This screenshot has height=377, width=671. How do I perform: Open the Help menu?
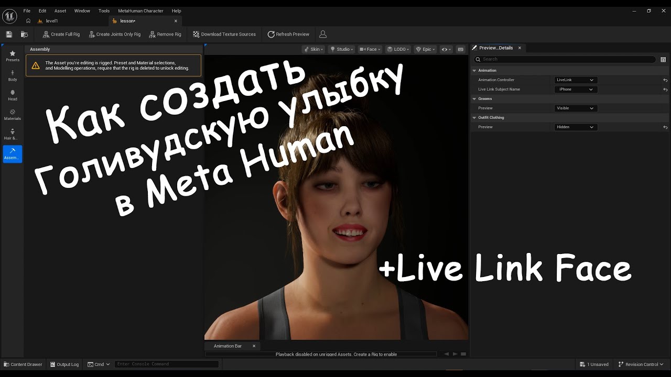click(x=177, y=10)
